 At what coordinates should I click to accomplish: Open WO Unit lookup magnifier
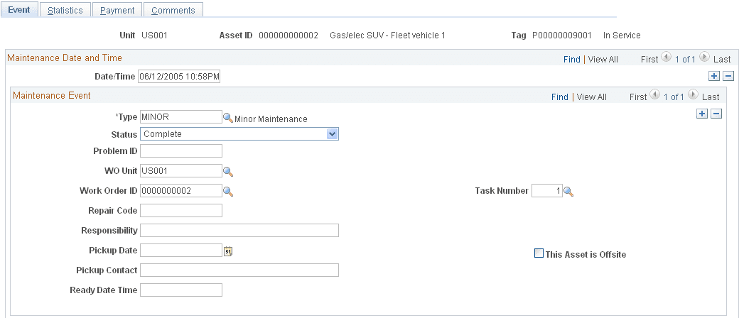coord(228,172)
